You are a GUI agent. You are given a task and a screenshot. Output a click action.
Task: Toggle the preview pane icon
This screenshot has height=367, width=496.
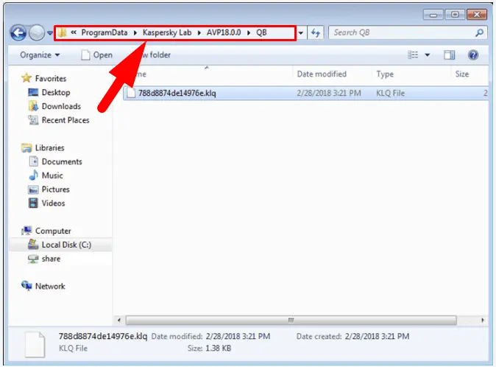pos(450,55)
